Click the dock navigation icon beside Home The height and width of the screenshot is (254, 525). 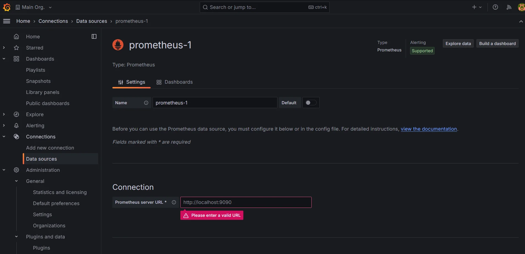click(94, 36)
